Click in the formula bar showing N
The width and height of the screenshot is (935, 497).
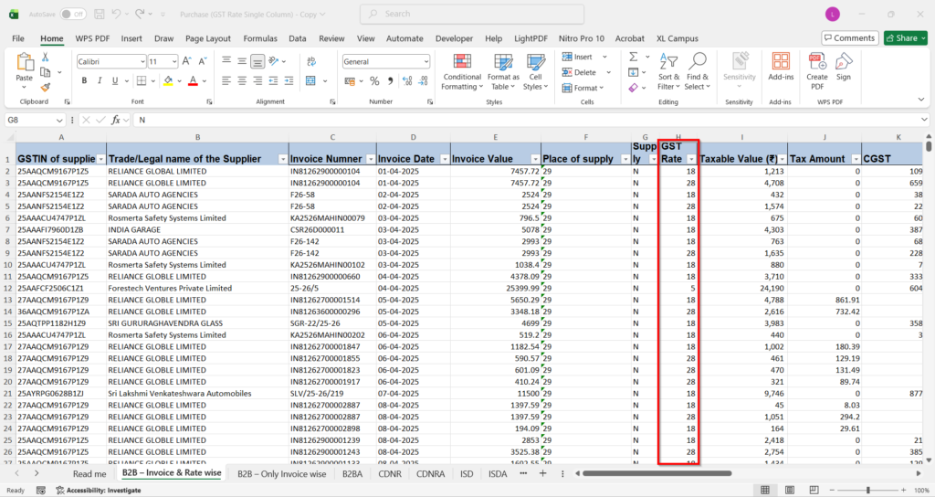tap(531, 120)
